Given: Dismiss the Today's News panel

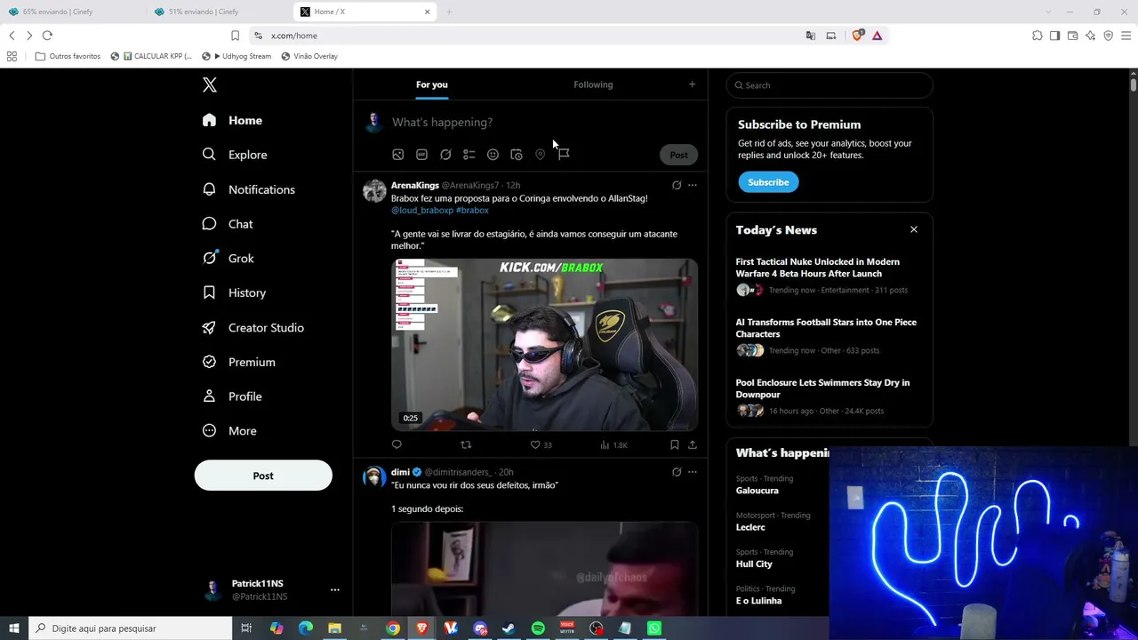Looking at the screenshot, I should pos(913,229).
